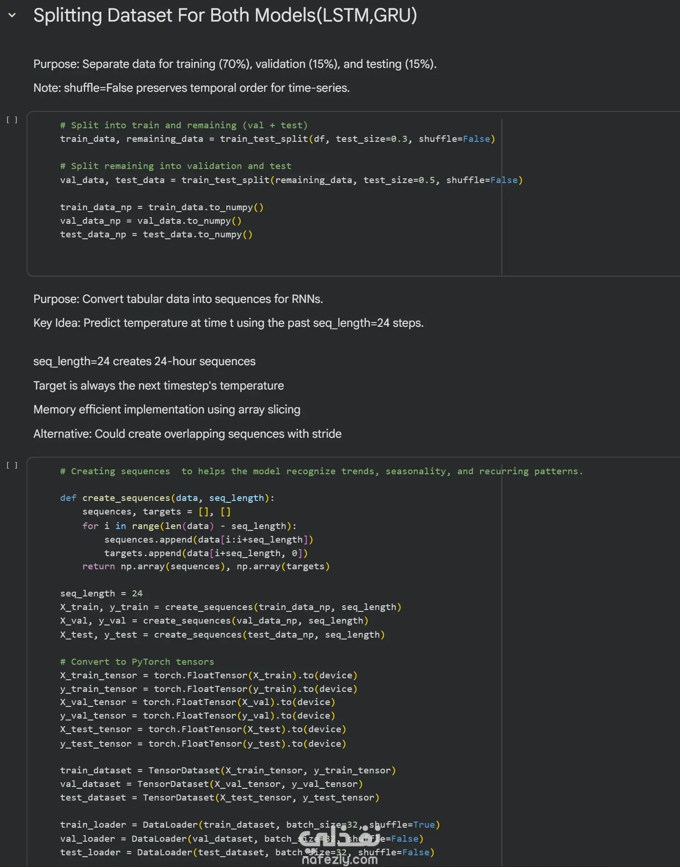Click the train_loader DataLoader line
680x867 pixels.
(x=250, y=825)
